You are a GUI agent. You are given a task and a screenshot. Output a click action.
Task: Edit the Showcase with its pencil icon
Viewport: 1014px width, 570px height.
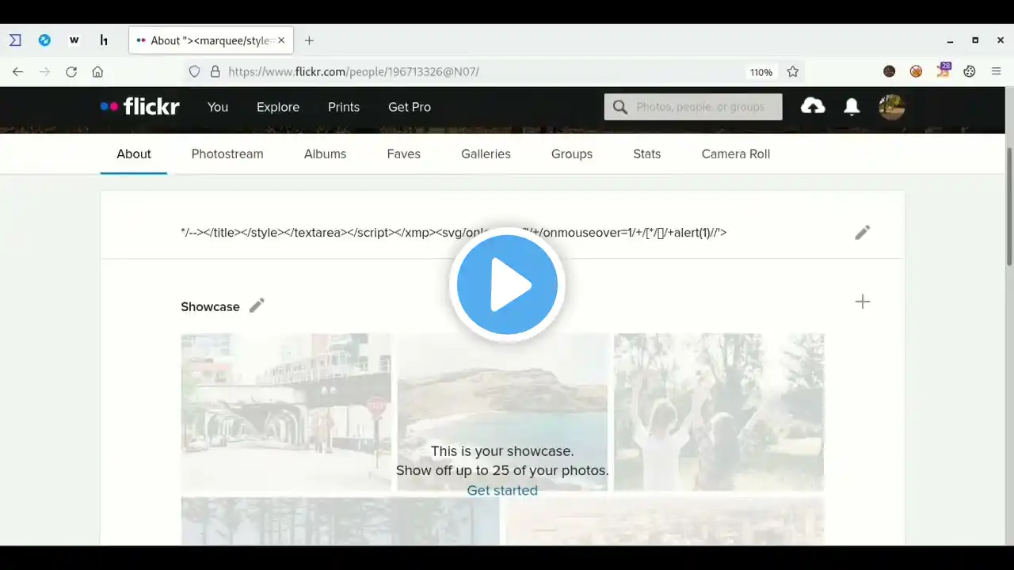coord(257,306)
